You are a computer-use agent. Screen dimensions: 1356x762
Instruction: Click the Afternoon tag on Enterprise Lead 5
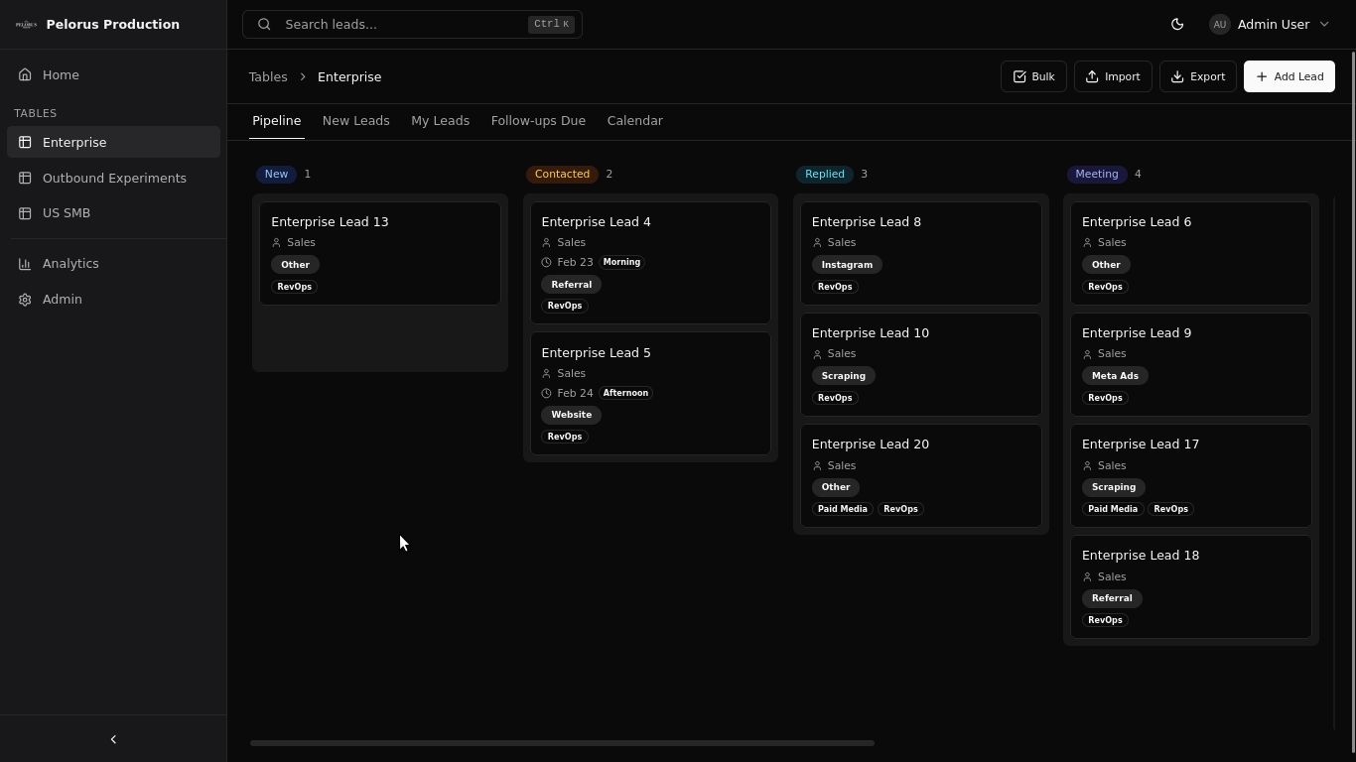pos(625,393)
